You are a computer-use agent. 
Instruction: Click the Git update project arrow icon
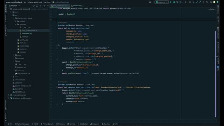click(x=194, y=2)
